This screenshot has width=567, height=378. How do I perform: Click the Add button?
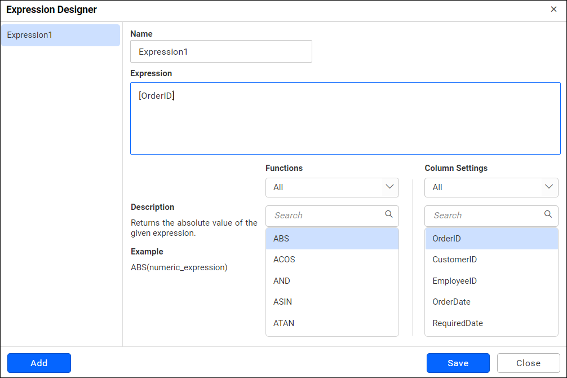pyautogui.click(x=39, y=363)
